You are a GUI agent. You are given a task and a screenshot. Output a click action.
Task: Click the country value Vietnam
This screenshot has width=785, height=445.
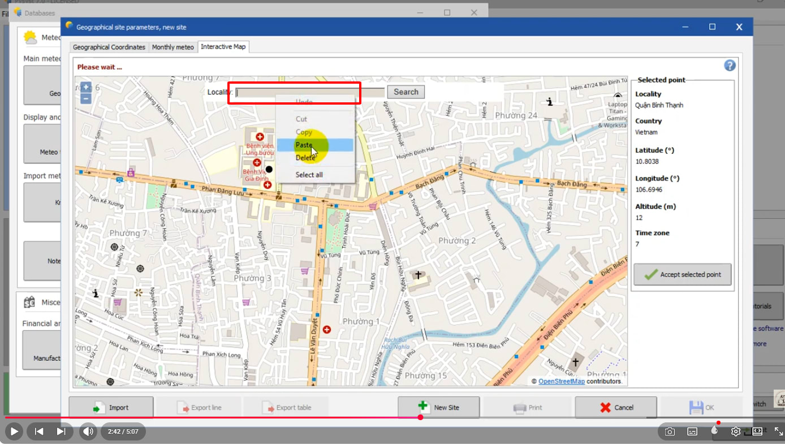click(x=646, y=132)
